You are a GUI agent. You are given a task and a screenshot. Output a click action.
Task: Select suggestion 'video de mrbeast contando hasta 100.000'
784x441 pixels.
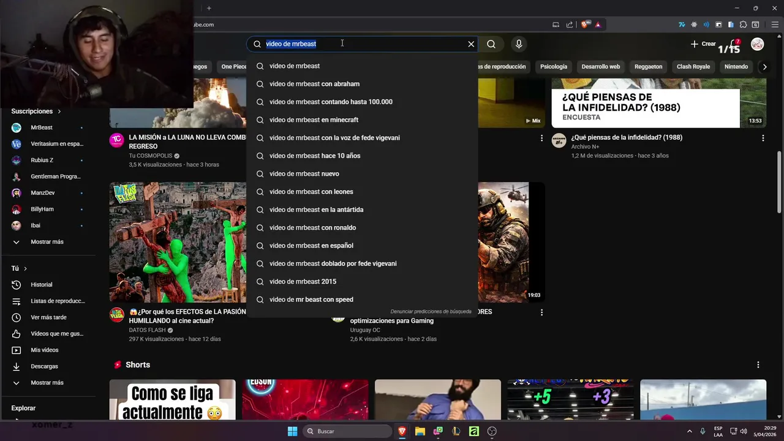(x=362, y=102)
